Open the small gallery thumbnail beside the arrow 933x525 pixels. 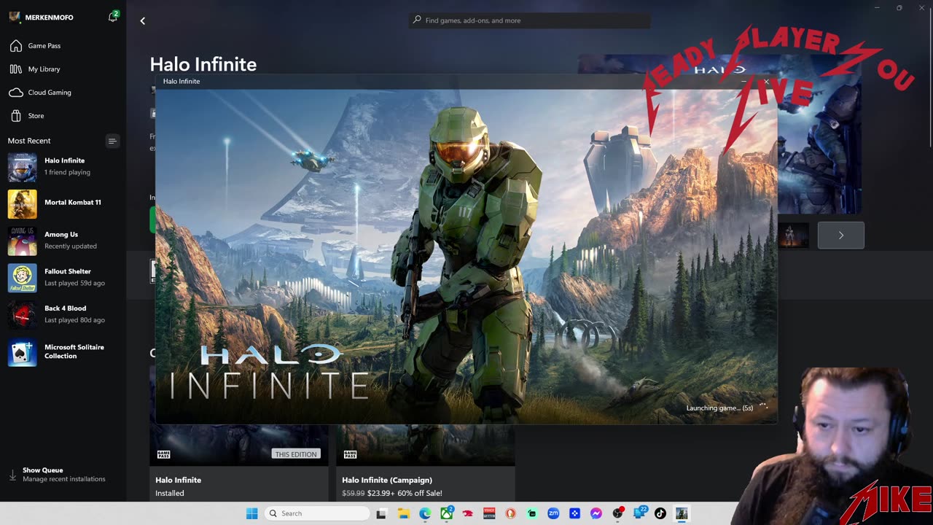coord(793,235)
